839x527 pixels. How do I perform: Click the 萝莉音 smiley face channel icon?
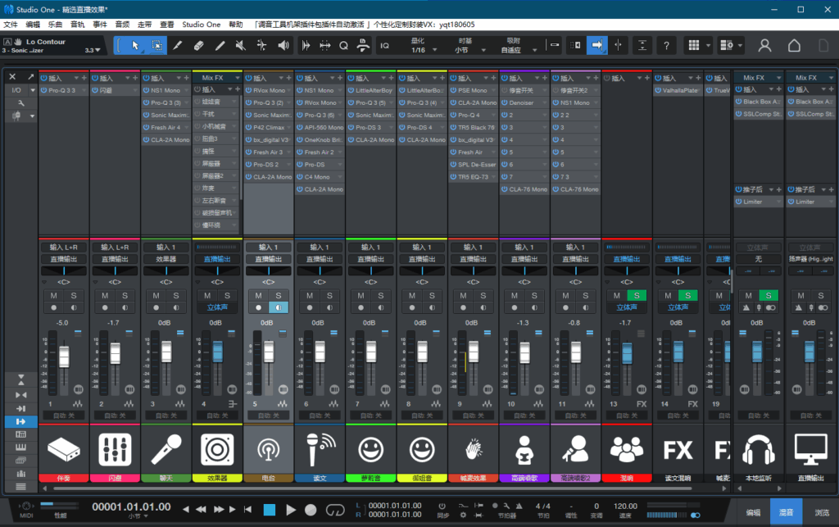pos(370,449)
